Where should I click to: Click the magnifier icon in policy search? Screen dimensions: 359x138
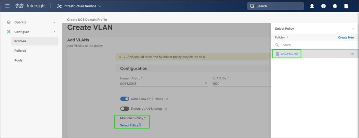click(277, 45)
